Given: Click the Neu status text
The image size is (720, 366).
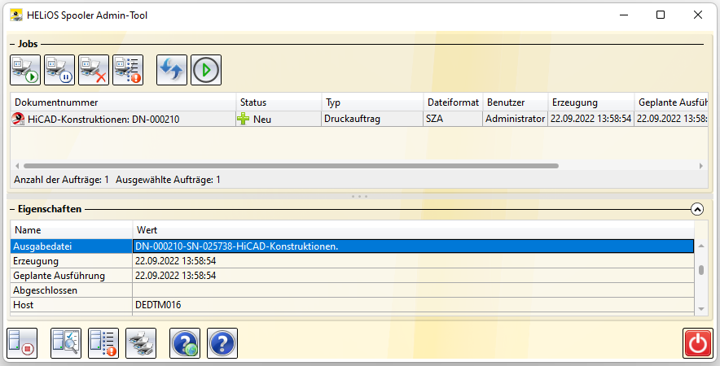Looking at the screenshot, I should pos(262,120).
